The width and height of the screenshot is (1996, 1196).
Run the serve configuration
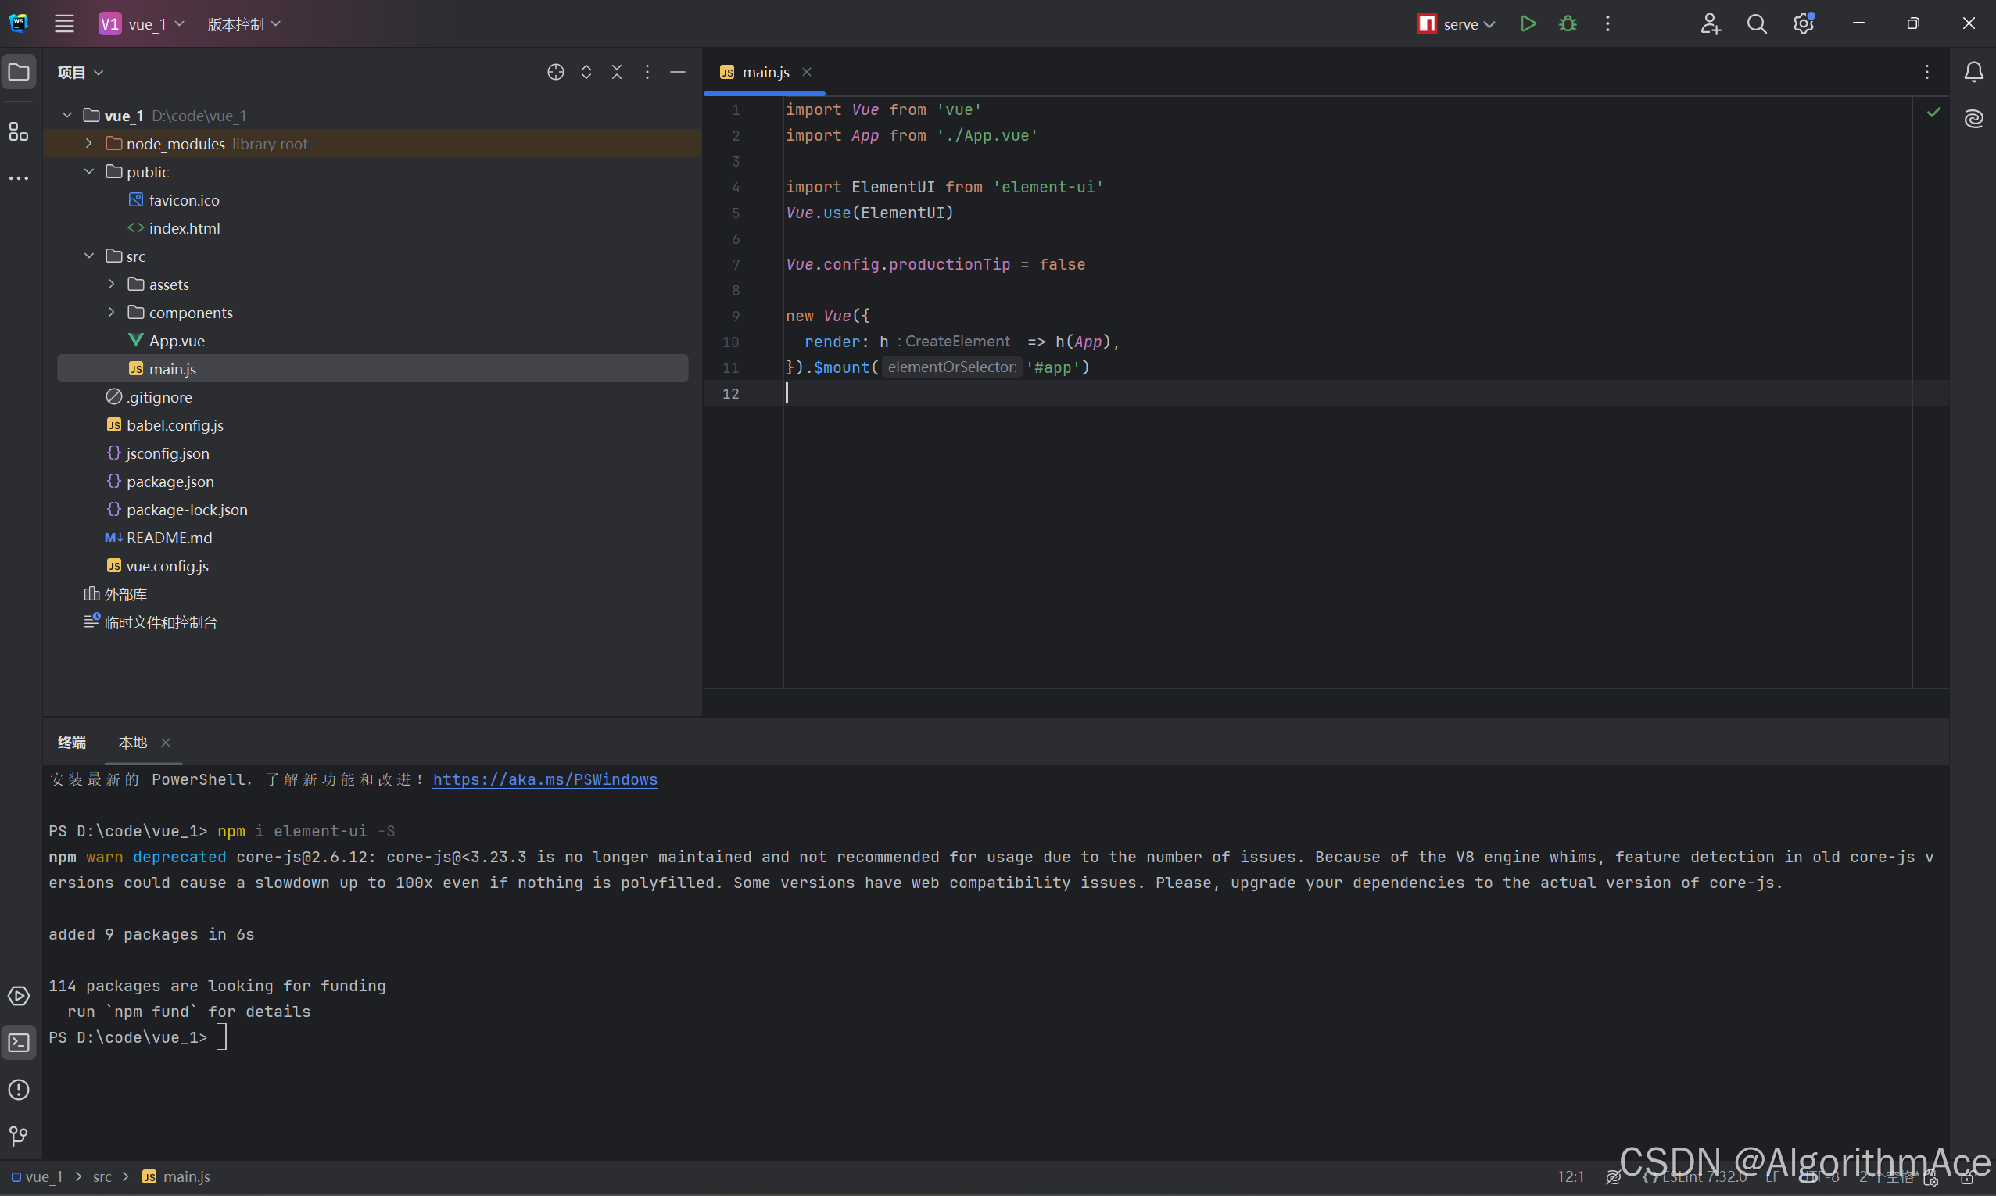coord(1527,23)
